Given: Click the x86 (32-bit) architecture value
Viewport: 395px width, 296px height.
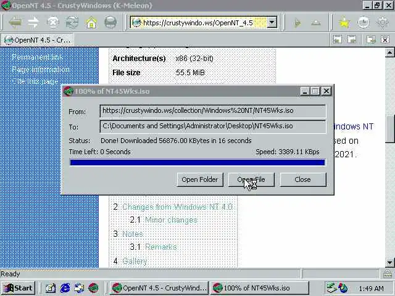Looking at the screenshot, I should coord(194,59).
